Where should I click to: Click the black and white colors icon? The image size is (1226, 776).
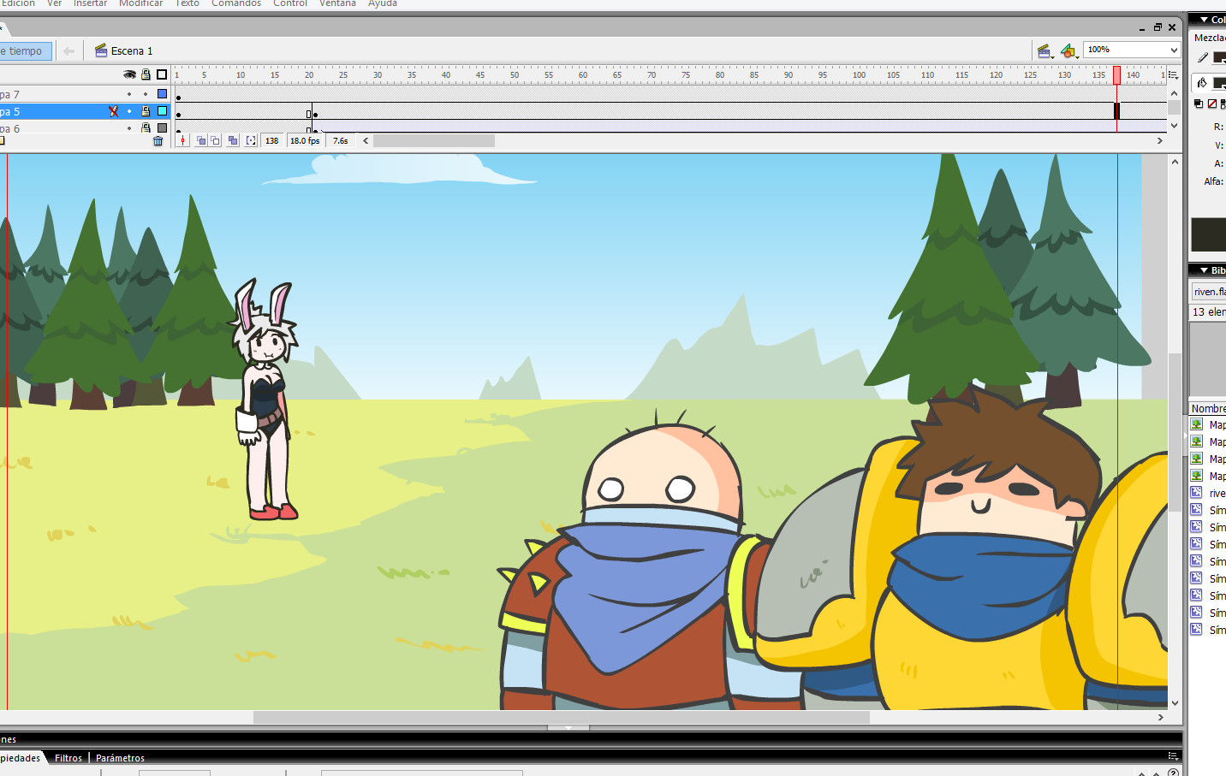pyautogui.click(x=1199, y=104)
